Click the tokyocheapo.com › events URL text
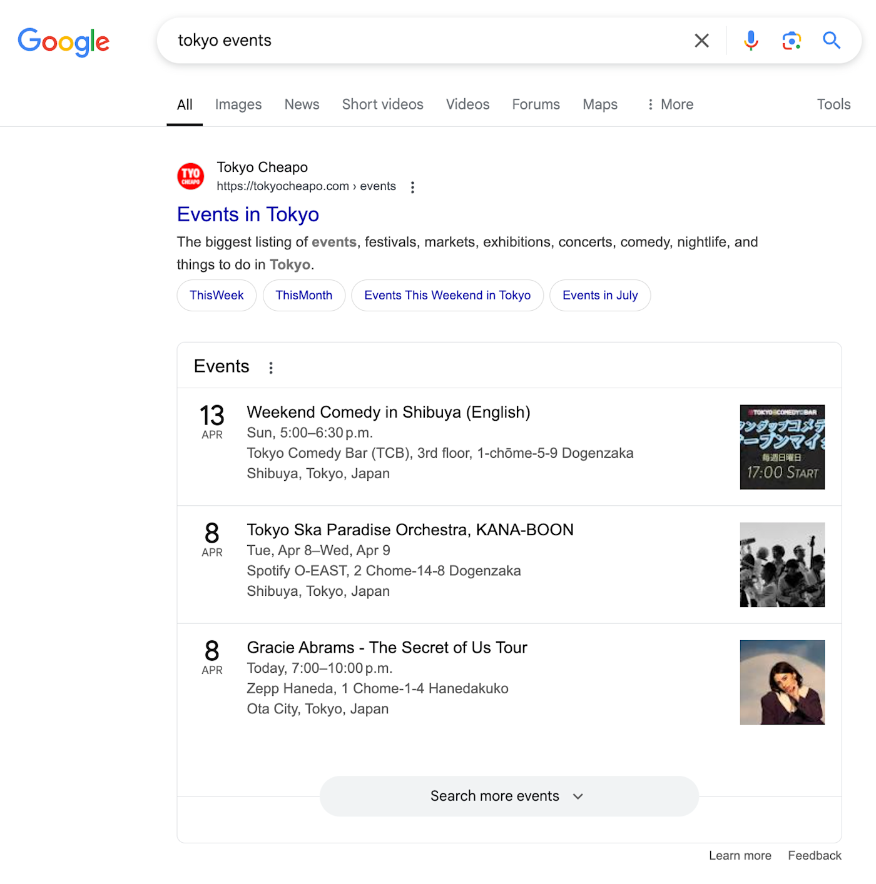 (x=306, y=186)
